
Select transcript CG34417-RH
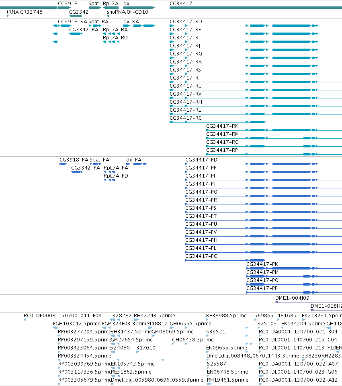[186, 102]
